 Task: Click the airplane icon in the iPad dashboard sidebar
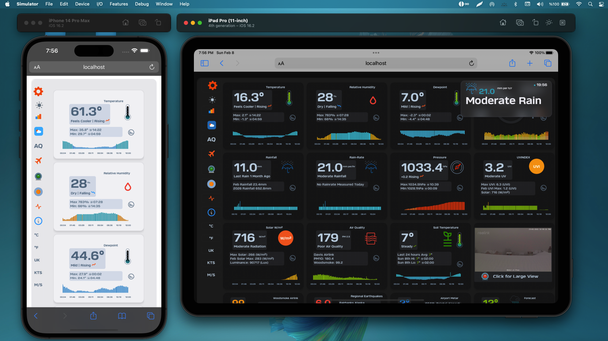212,154
